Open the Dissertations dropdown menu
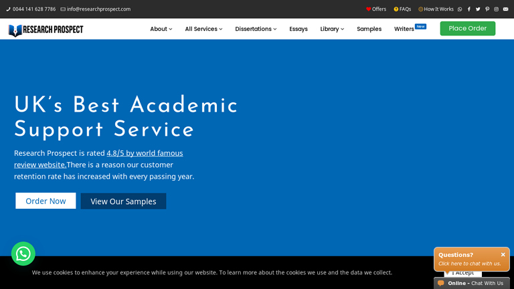Image resolution: width=514 pixels, height=289 pixels. pos(256,29)
